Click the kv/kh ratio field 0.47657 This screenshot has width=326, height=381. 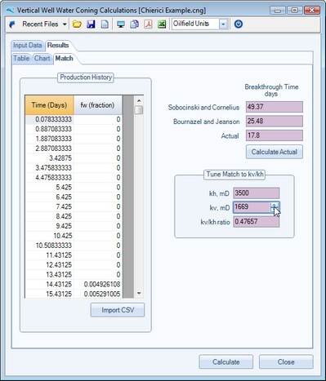coord(256,222)
